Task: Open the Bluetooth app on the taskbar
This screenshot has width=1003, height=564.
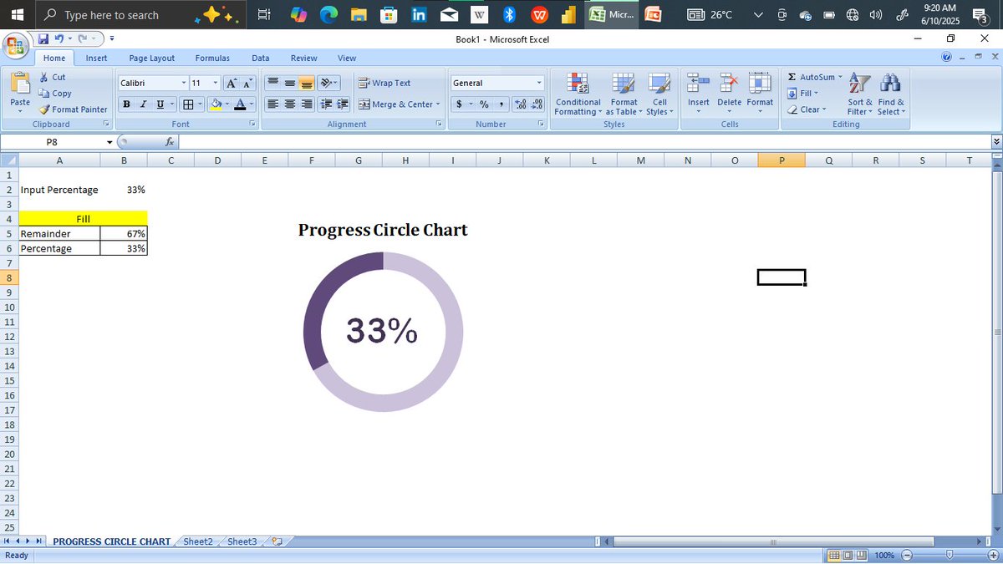Action: point(509,14)
